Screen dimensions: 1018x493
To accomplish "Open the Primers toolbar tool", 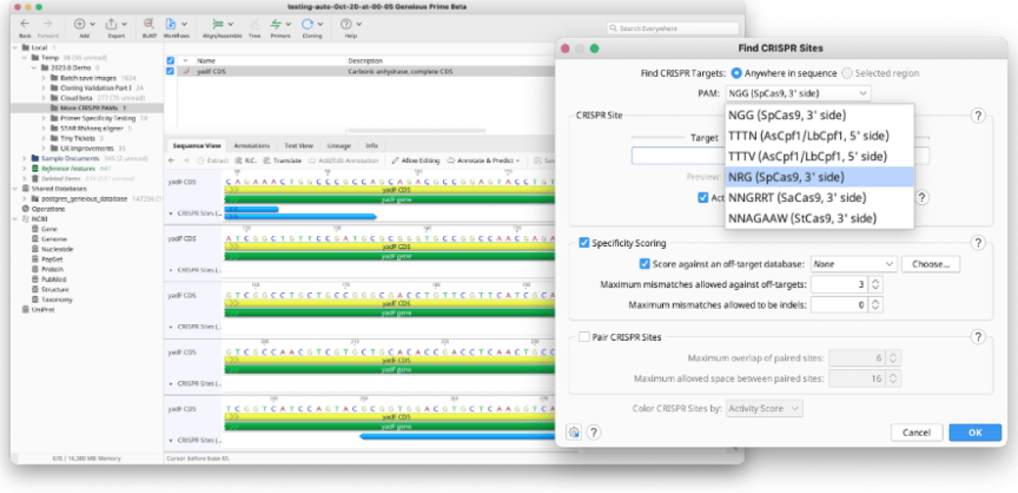I will 276,24.
